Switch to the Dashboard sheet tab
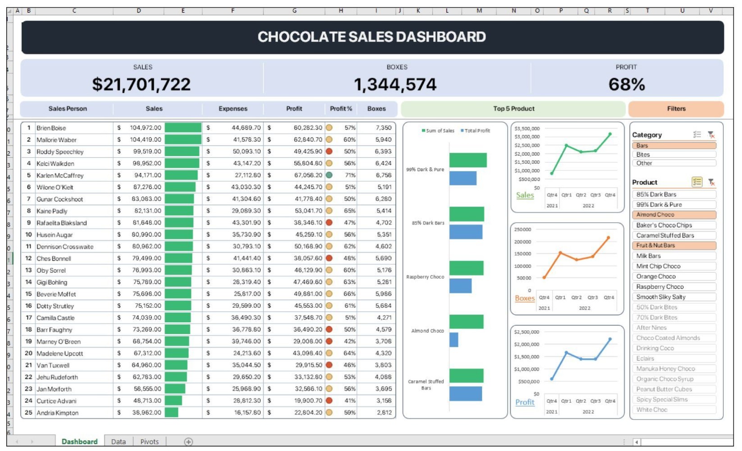The height and width of the screenshot is (451, 742). [79, 442]
